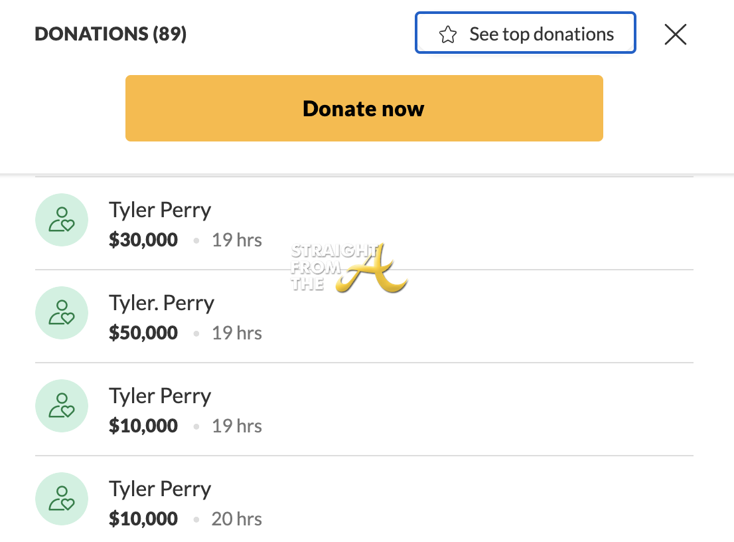Click avatar icon of $10,000 donation from 19 hrs
Image resolution: width=734 pixels, height=542 pixels.
click(62, 406)
